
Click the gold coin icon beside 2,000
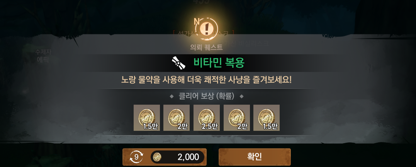coord(158,157)
